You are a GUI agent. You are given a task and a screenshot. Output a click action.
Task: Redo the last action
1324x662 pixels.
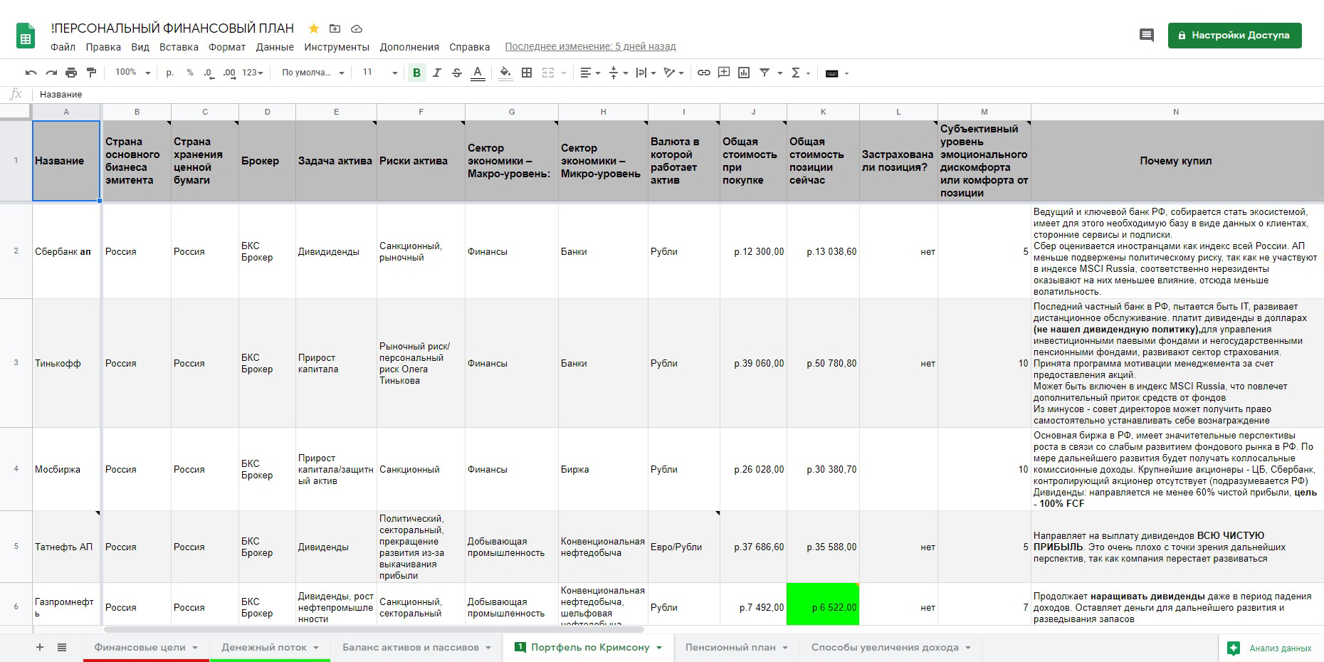point(51,73)
